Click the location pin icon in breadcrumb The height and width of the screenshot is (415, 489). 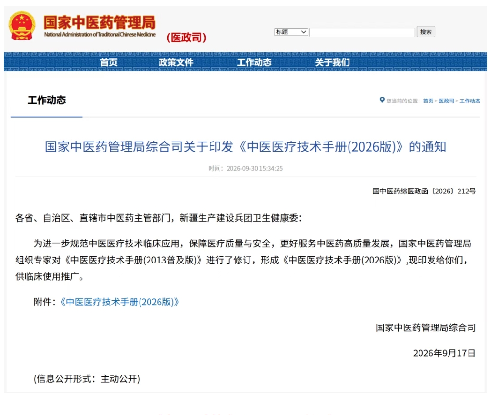pos(382,100)
